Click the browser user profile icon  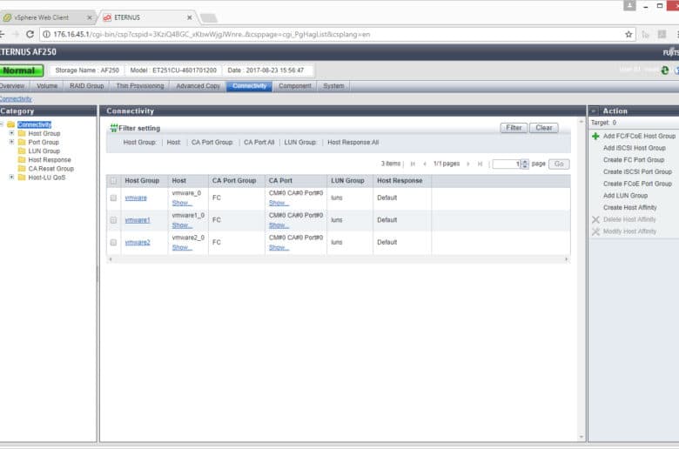[629, 5]
